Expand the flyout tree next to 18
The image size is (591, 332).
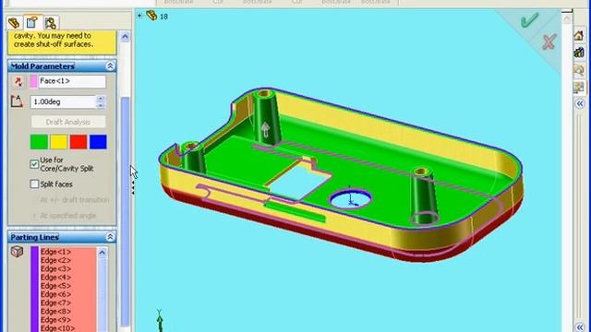coord(139,16)
